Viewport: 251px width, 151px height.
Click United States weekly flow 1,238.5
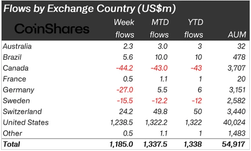click(122, 123)
